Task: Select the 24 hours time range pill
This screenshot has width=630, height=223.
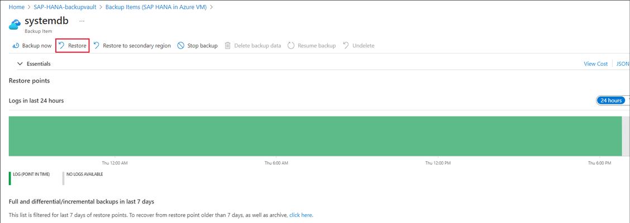Action: (610, 101)
